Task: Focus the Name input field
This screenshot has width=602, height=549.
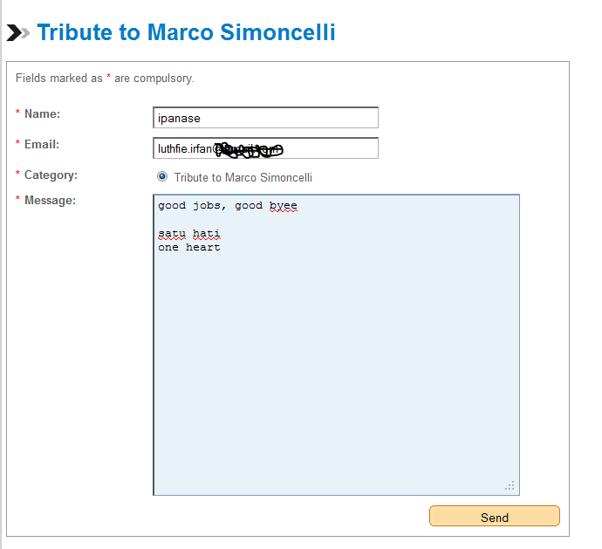Action: 265,118
